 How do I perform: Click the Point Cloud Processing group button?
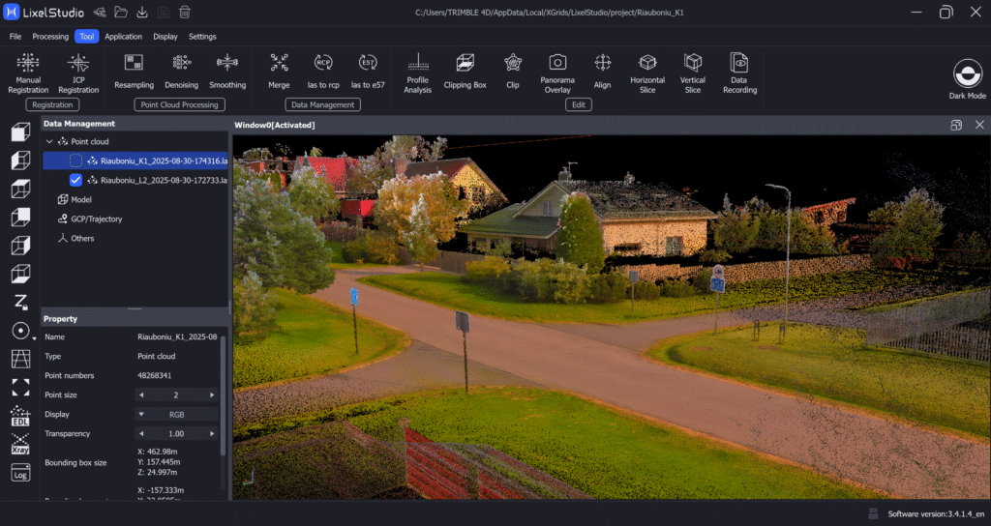coord(179,104)
